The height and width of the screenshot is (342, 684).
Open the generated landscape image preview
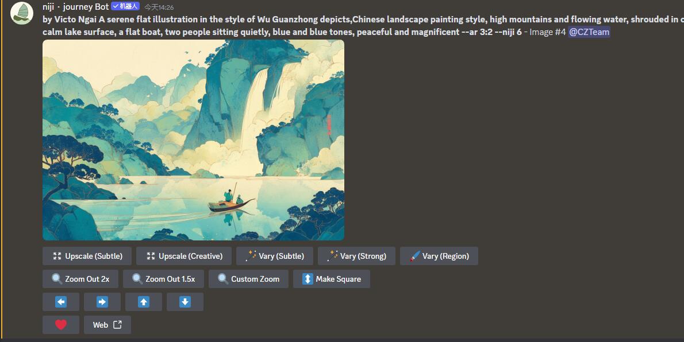(x=193, y=140)
